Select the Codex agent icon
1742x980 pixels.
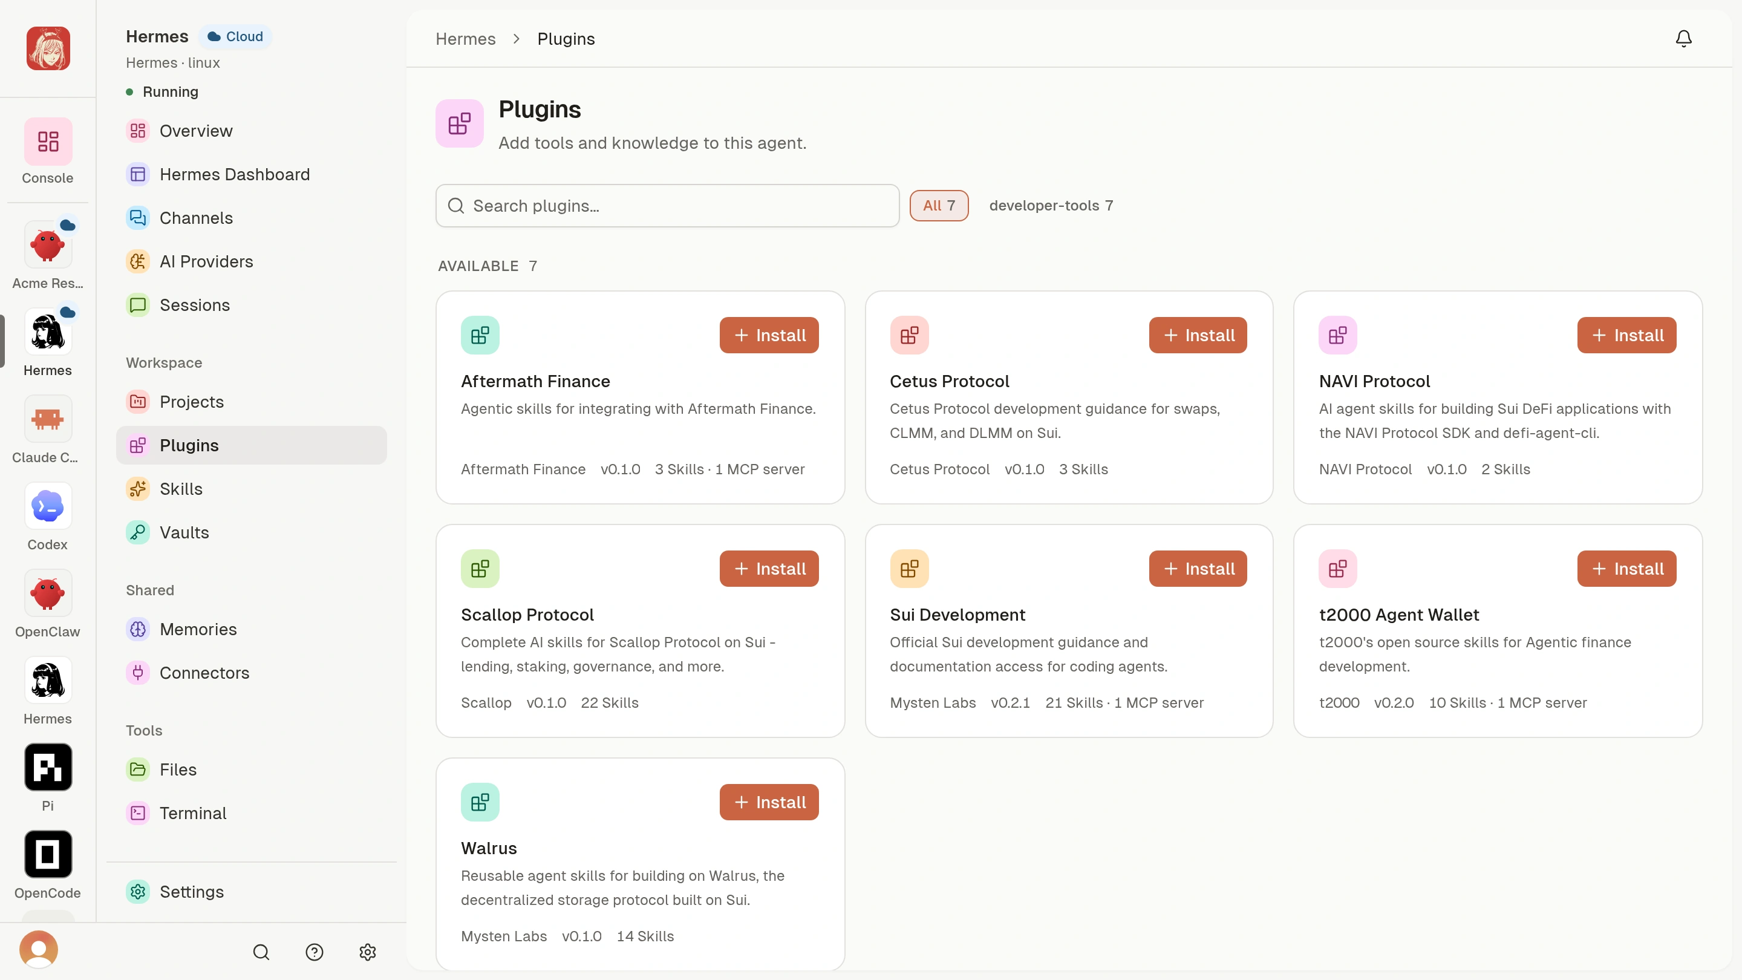[x=47, y=506]
